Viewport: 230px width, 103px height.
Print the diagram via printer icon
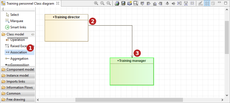117,3
